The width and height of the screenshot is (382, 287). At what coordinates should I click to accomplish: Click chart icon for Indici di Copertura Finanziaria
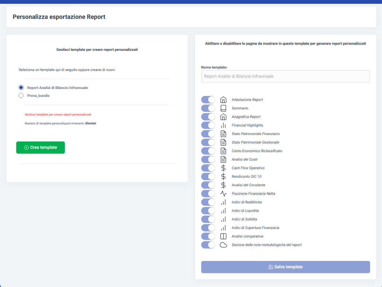tap(223, 228)
